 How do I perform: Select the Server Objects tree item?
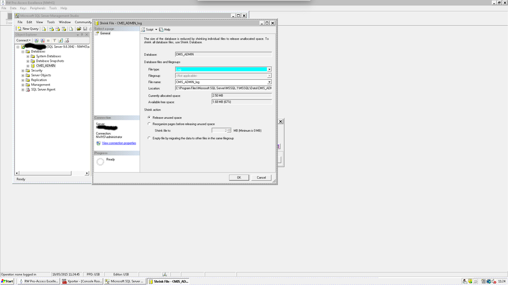pyautogui.click(x=41, y=76)
